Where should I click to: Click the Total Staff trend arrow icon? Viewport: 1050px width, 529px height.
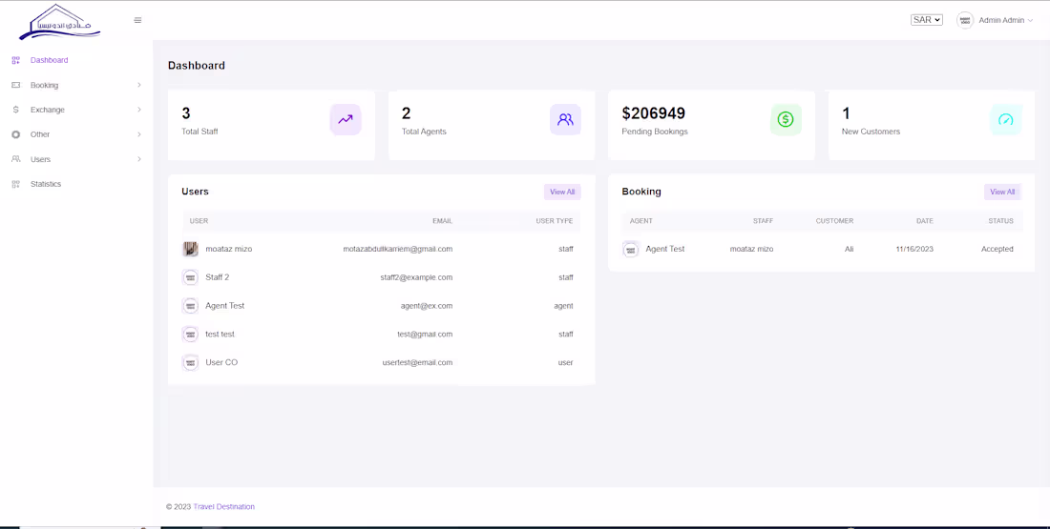(346, 120)
